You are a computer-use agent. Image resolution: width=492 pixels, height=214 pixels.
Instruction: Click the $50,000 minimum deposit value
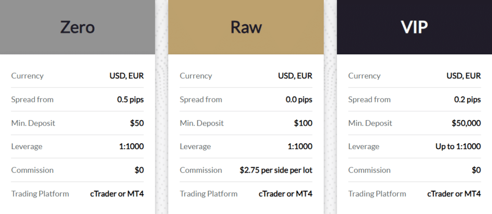pos(466,123)
